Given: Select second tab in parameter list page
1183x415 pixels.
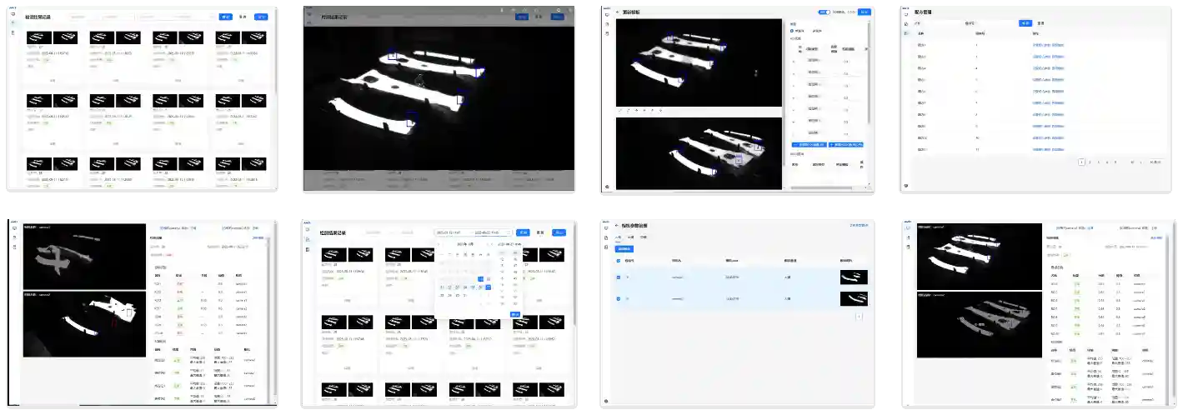Looking at the screenshot, I should tap(631, 237).
